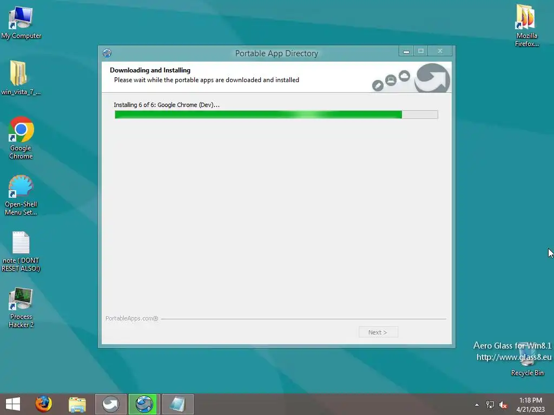Click the greyed-out Next > button
Viewport: 554px width, 415px height.
tap(378, 332)
